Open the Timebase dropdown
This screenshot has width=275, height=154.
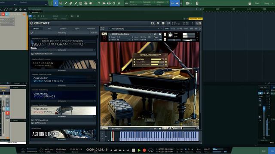[149, 2]
